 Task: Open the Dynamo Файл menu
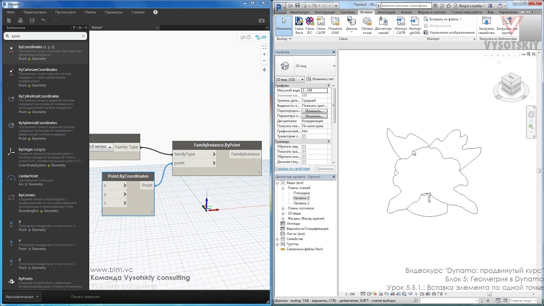[x=11, y=12]
